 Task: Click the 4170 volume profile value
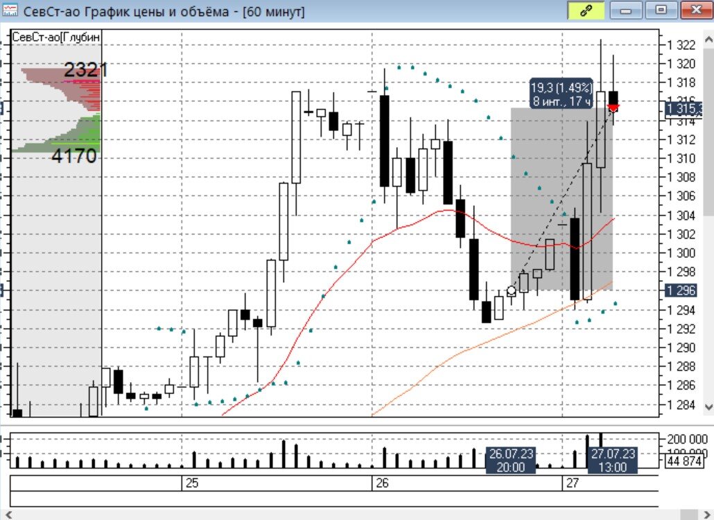pos(74,156)
